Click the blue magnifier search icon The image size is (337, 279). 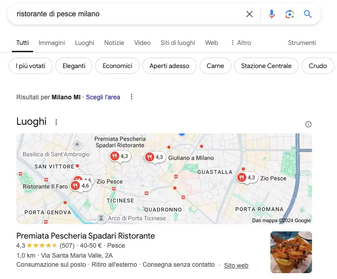tap(308, 14)
